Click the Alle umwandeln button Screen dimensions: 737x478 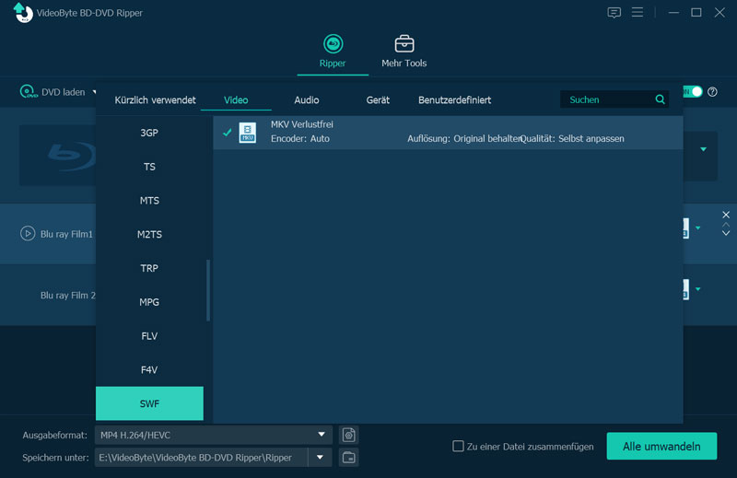(661, 446)
